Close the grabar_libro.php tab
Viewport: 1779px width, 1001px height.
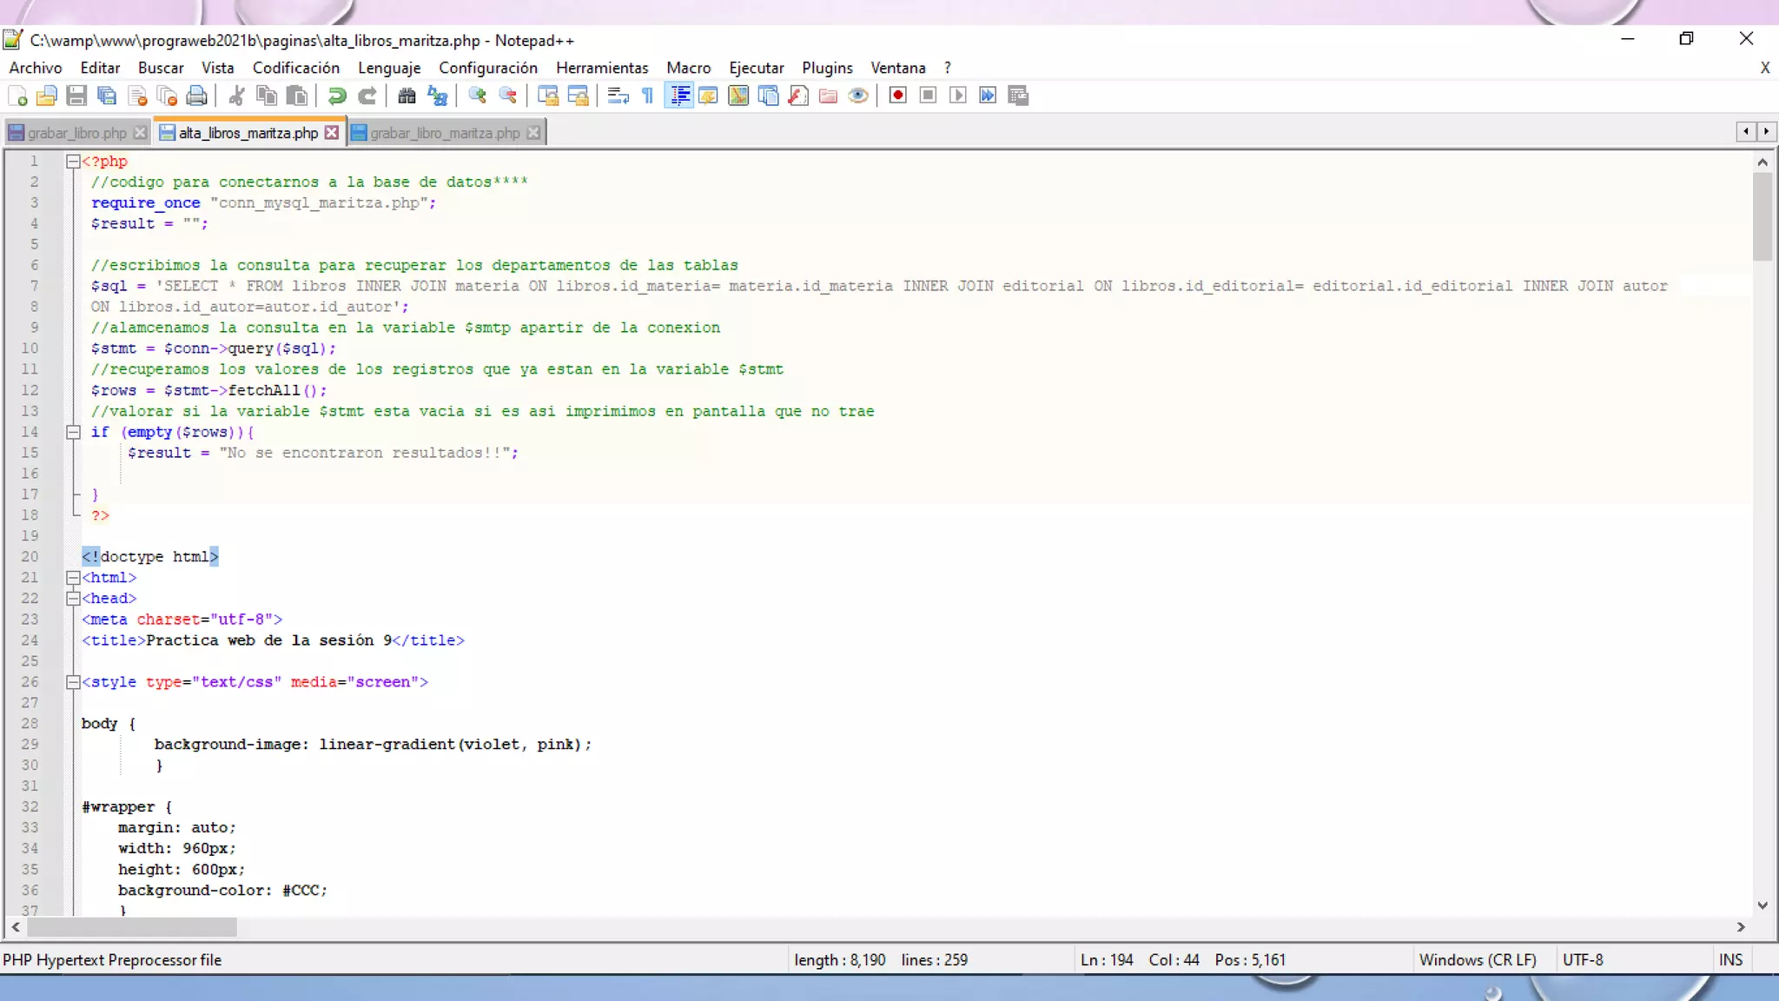pos(140,133)
